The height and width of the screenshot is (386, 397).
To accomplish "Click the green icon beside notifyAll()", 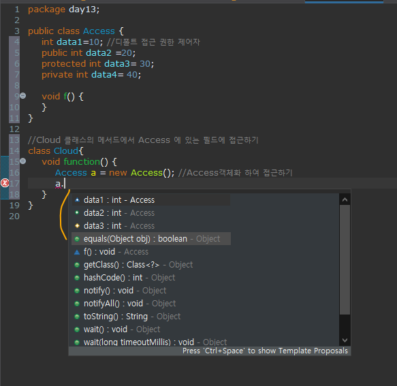I will pyautogui.click(x=77, y=304).
